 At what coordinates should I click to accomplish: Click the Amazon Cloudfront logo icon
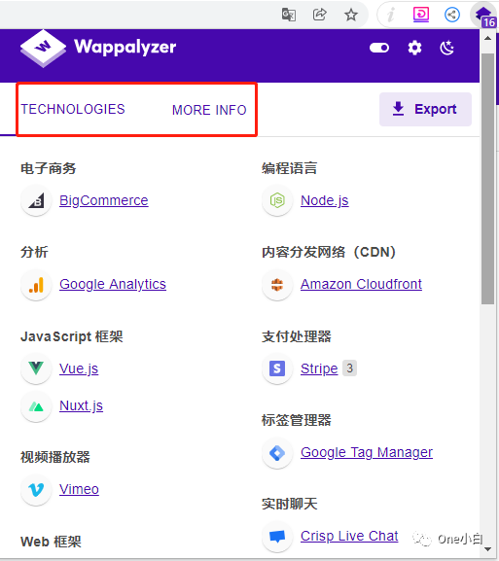277,285
